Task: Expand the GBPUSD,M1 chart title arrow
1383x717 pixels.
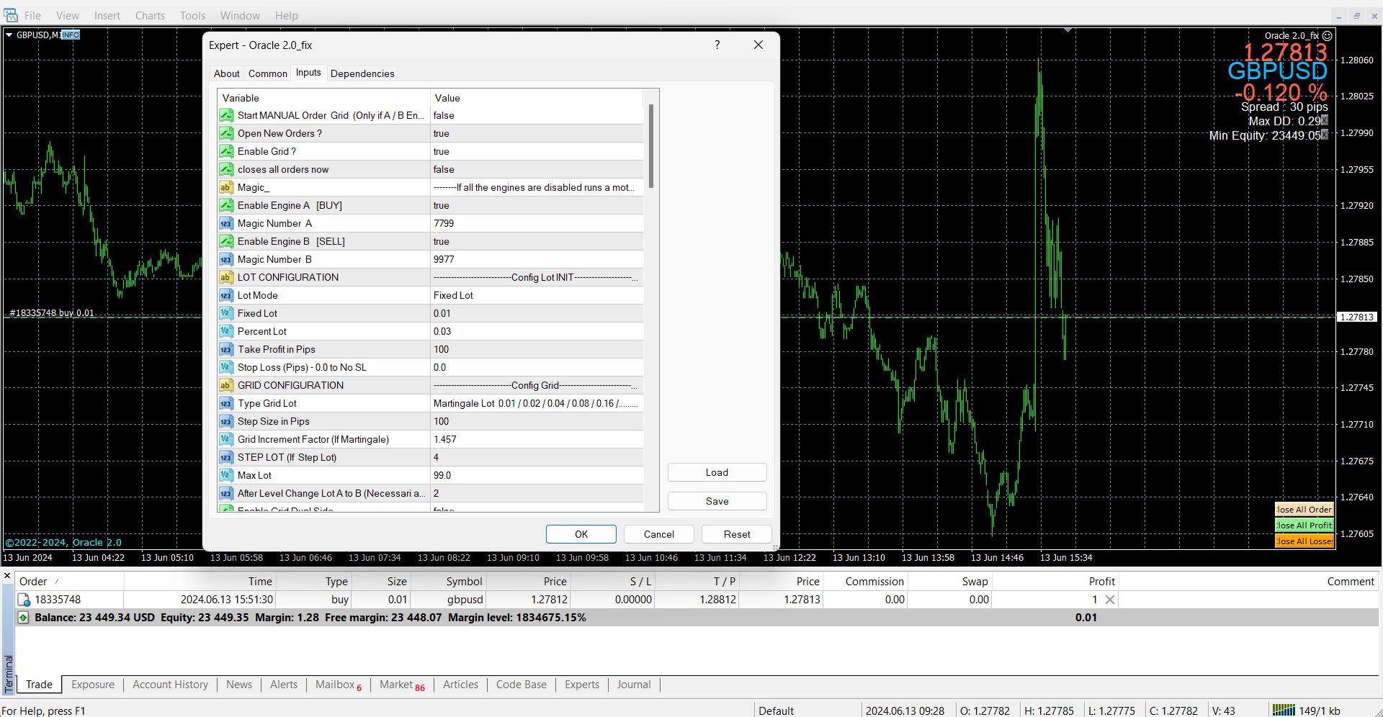Action: coord(9,35)
